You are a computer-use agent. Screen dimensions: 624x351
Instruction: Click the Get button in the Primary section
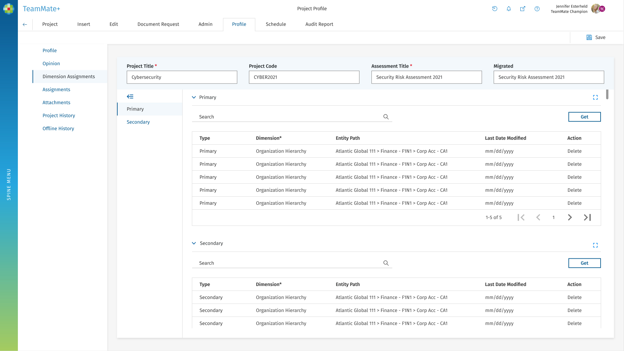point(584,117)
